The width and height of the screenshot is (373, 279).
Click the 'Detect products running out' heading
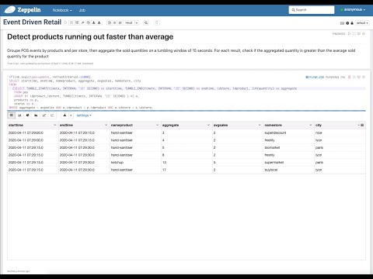point(90,36)
